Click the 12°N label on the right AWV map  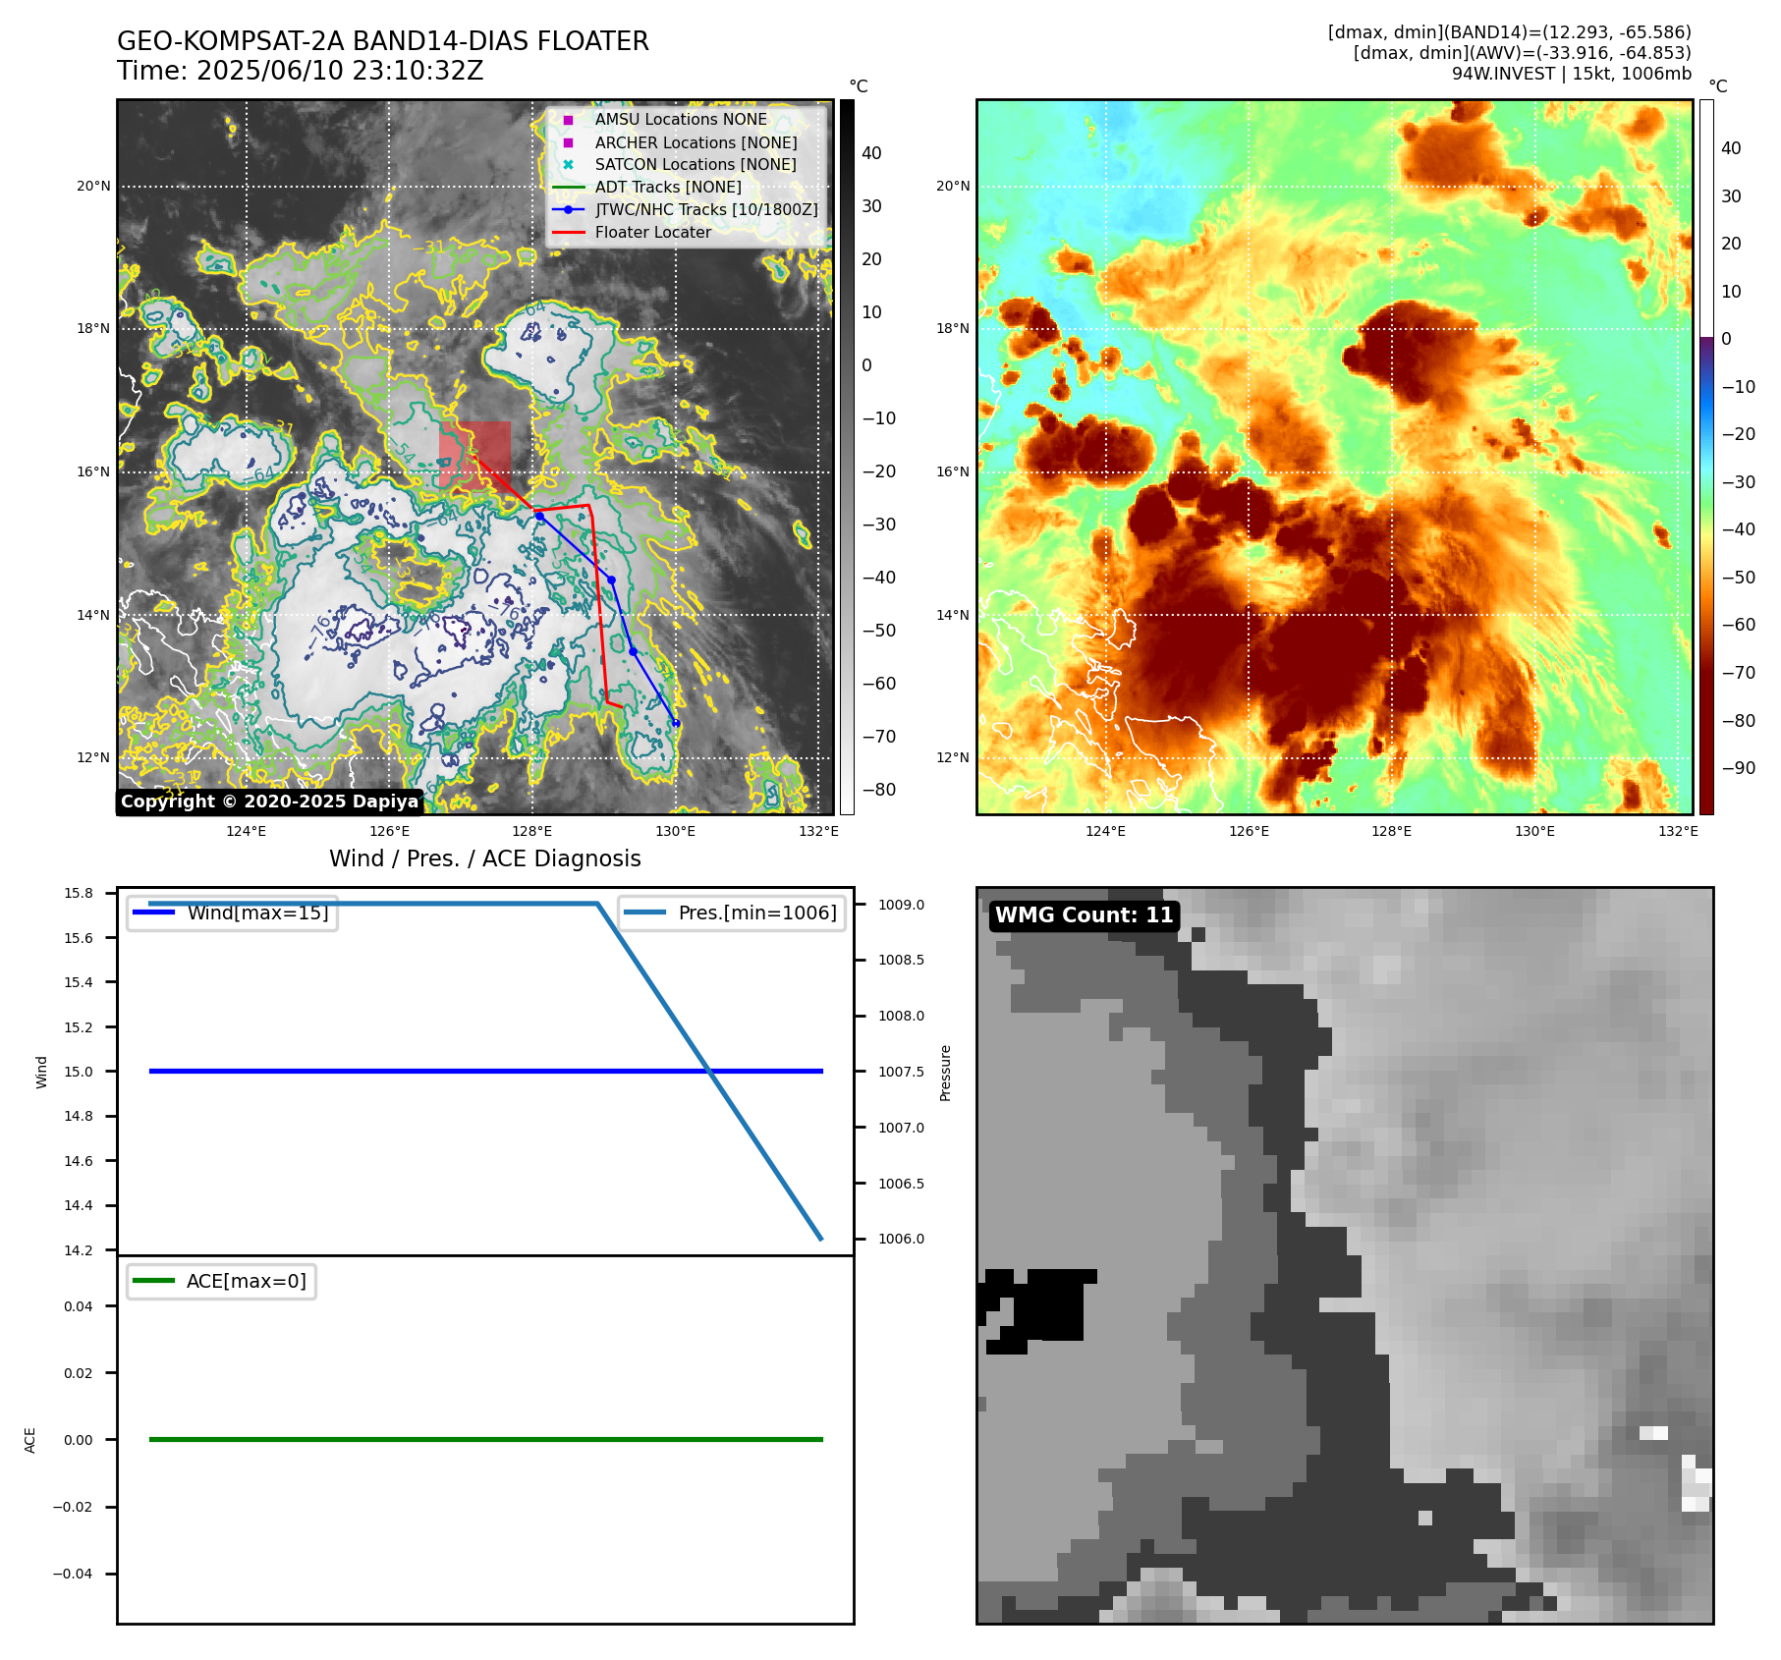(953, 757)
